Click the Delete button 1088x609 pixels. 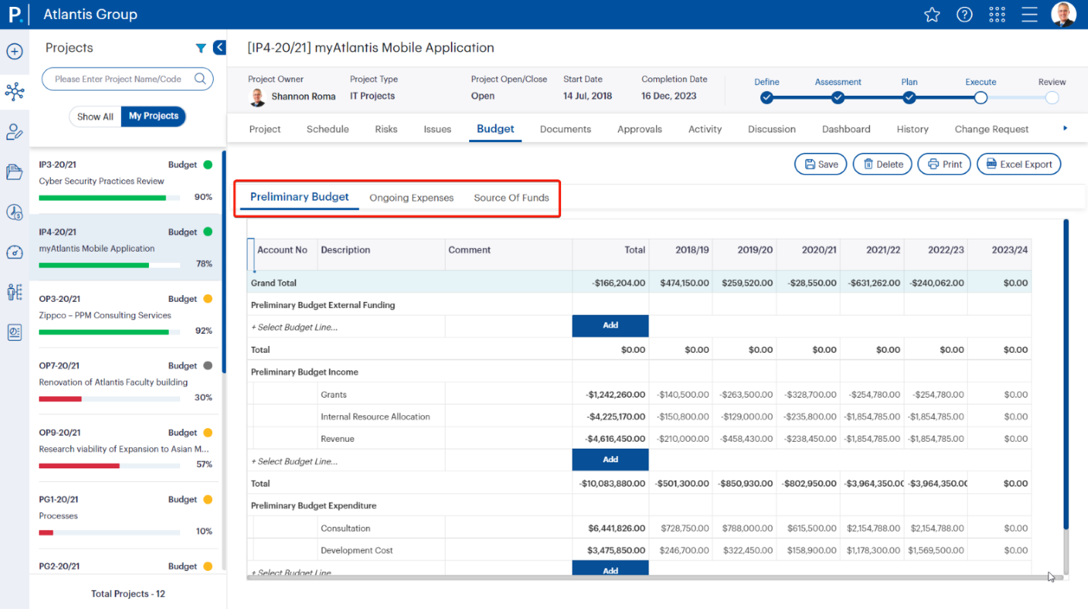[x=882, y=164]
